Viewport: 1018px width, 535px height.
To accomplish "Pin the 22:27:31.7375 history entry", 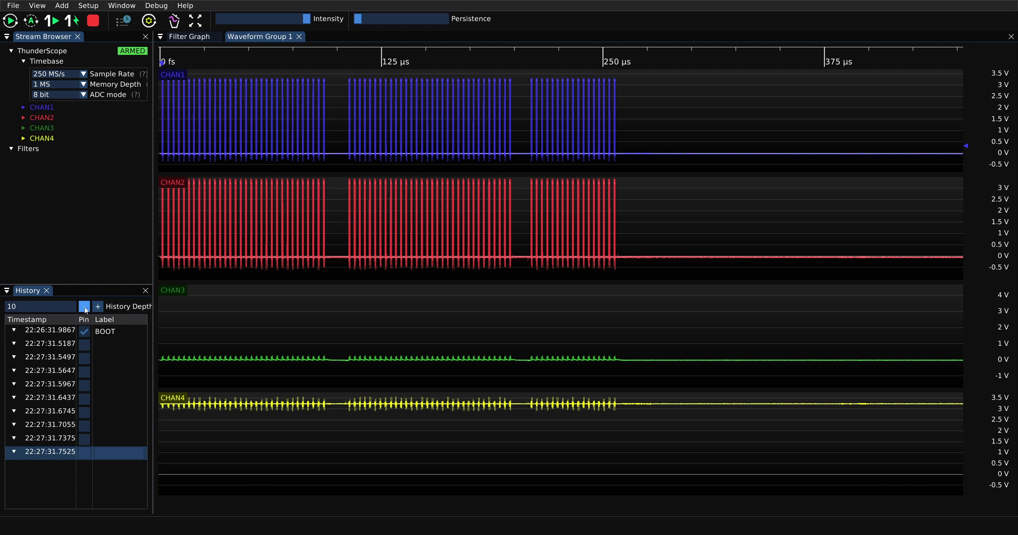I will pyautogui.click(x=84, y=440).
